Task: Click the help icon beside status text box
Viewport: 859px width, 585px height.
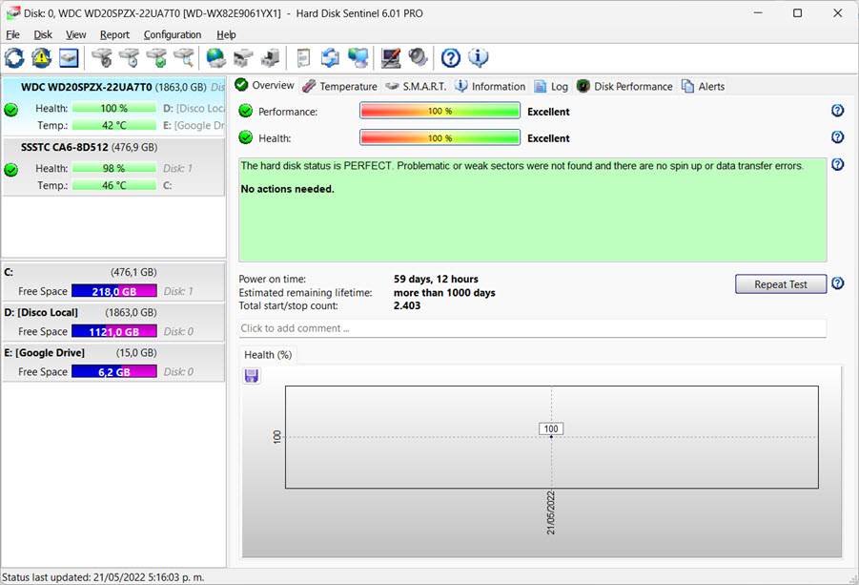Action: click(x=838, y=164)
